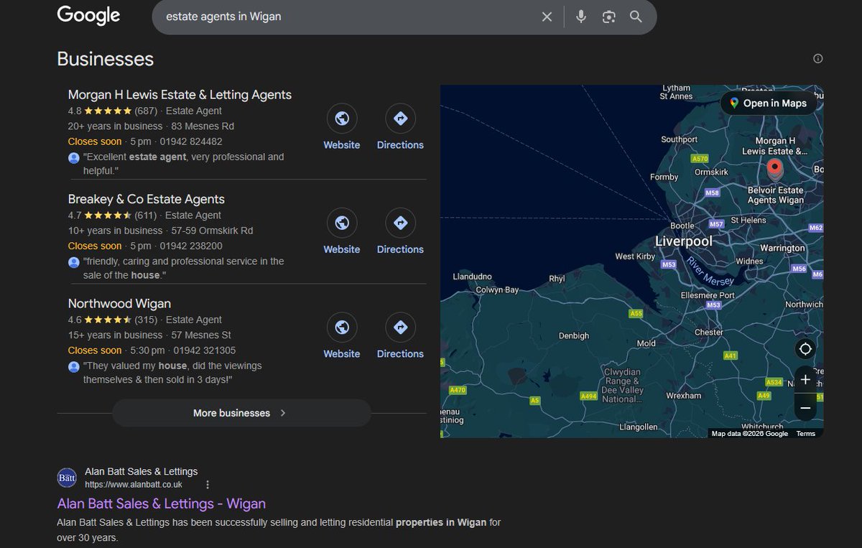Open Breakey & Co Estate Agents listing
Screen dimensions: 862x548
coord(147,199)
